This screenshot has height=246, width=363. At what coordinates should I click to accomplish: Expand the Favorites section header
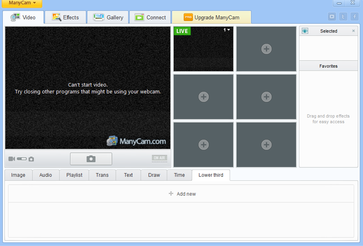[x=328, y=66]
